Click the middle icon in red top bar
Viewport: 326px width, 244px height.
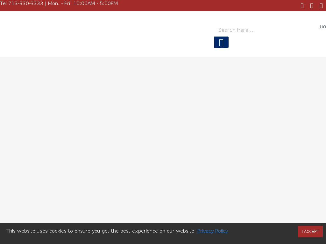click(x=312, y=6)
